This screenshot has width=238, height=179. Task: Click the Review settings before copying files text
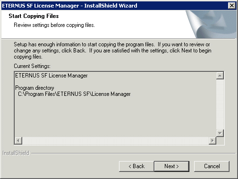[x=54, y=25]
